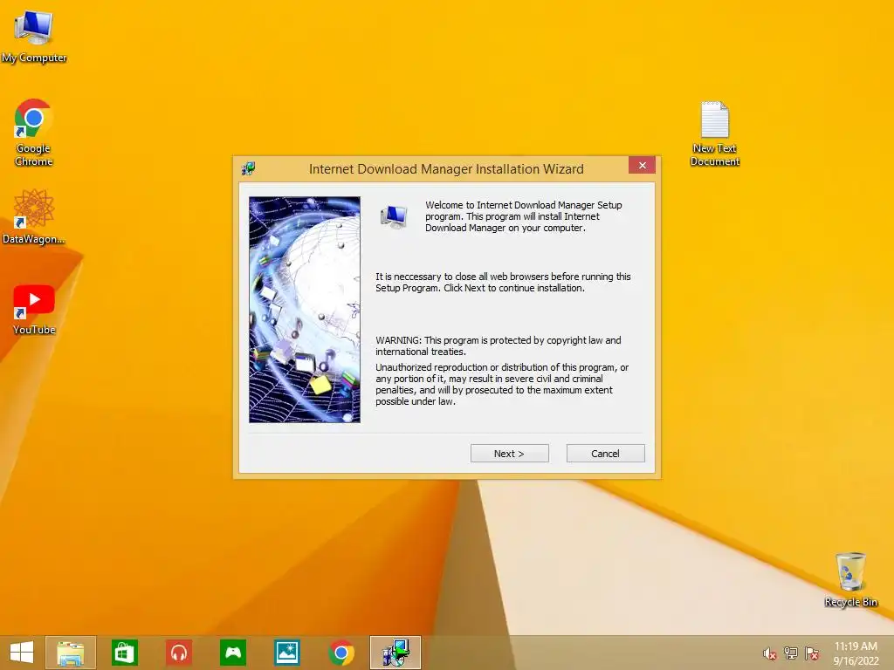Click the 'Unauthorized reproduction or distribution' paragraph
This screenshot has width=894, height=670.
click(x=502, y=385)
